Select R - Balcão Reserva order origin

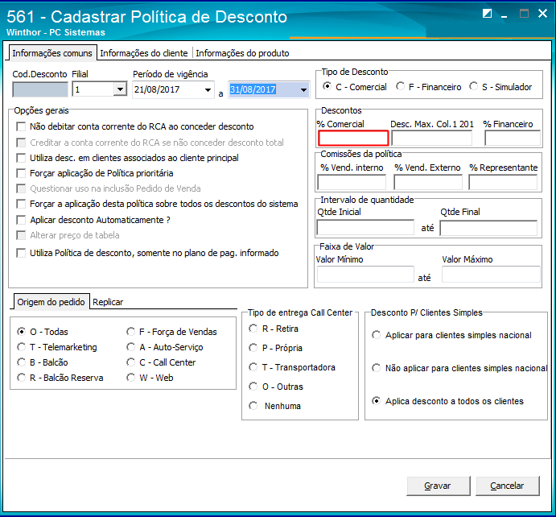pyautogui.click(x=22, y=377)
